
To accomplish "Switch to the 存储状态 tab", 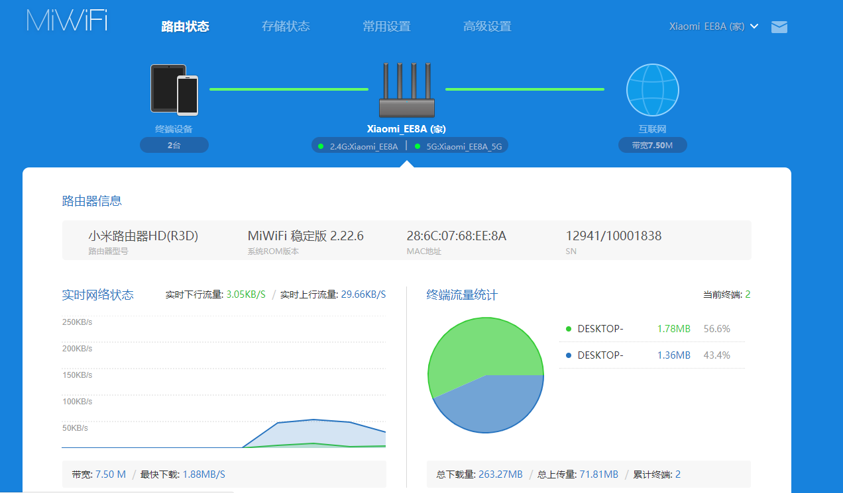I will pos(286,26).
